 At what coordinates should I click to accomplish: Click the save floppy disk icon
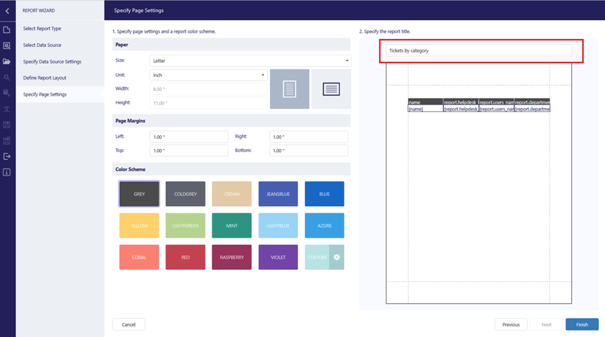(x=7, y=125)
